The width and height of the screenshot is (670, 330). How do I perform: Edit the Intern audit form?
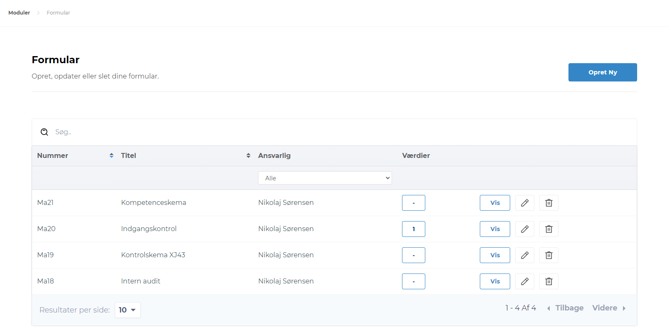524,281
